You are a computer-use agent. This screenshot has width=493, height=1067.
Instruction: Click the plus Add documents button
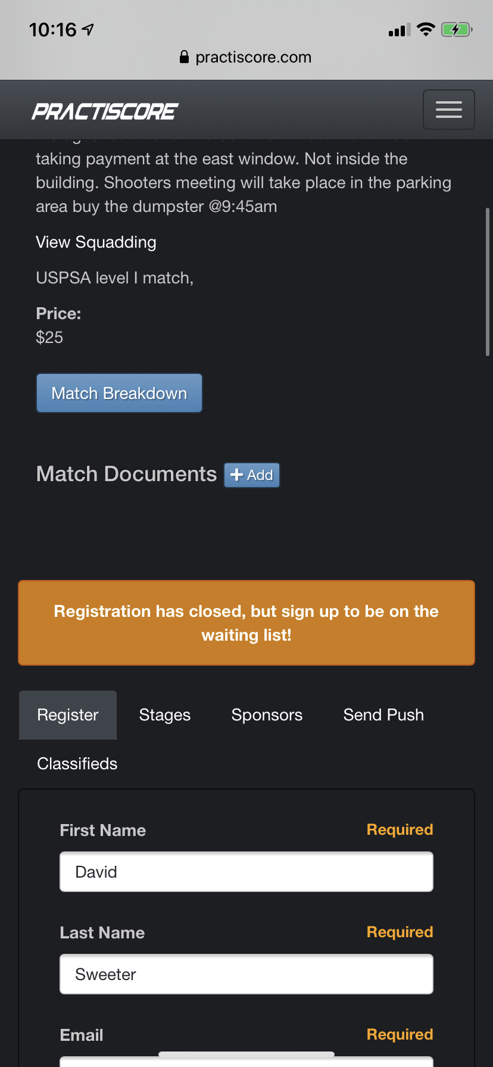point(252,475)
